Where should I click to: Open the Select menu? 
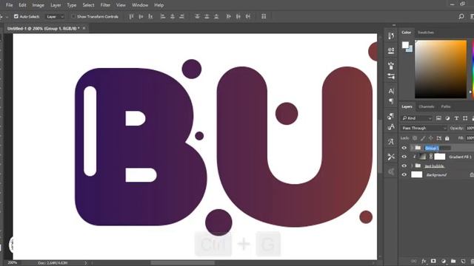(x=88, y=5)
